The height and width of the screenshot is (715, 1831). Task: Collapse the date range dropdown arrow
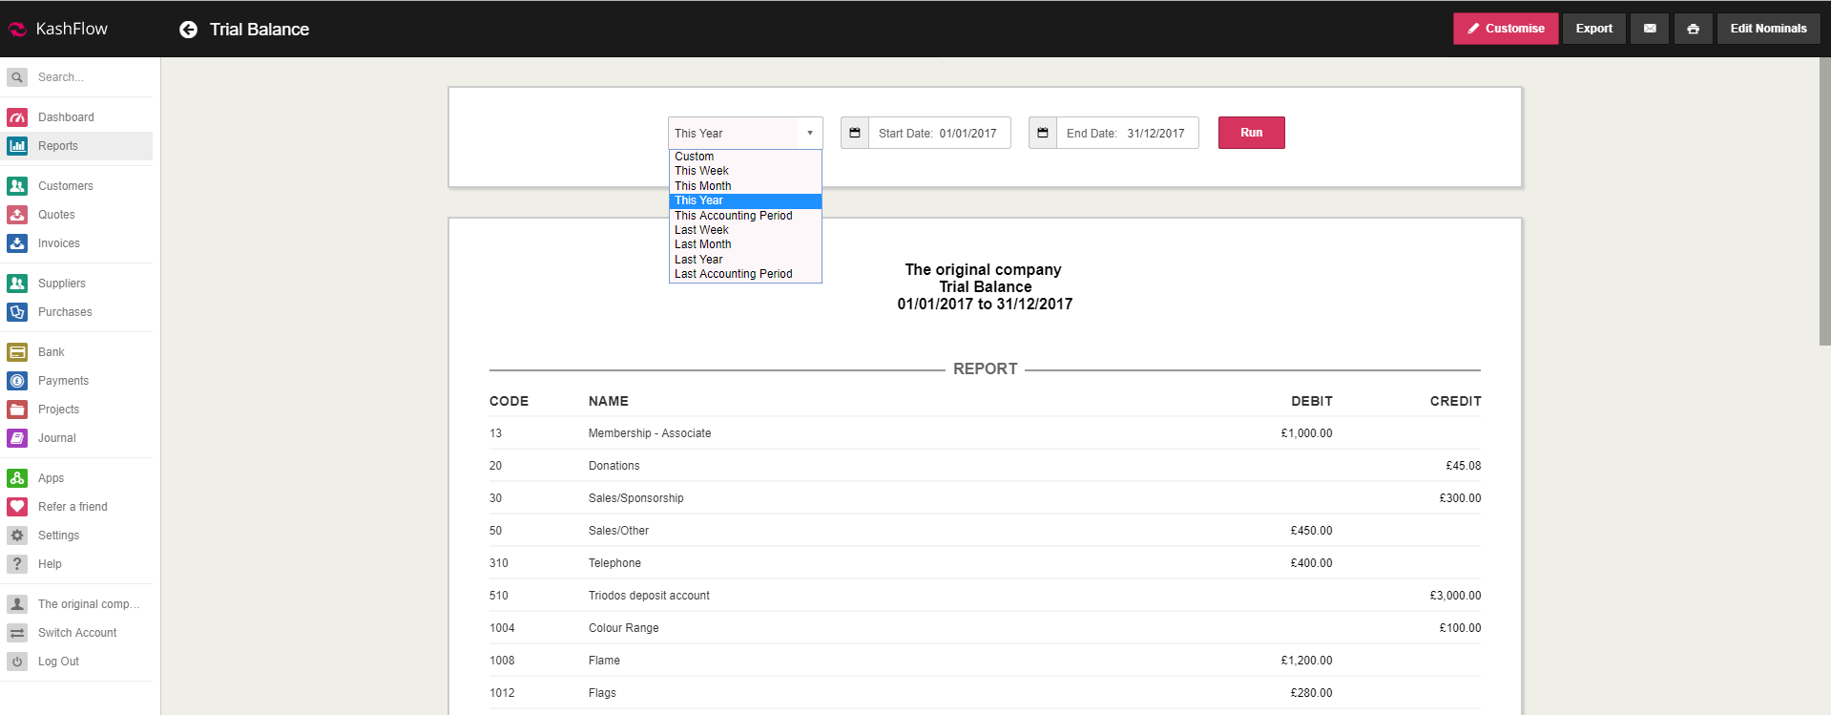[810, 133]
